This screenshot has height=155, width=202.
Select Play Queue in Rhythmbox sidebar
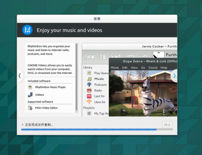click(x=101, y=73)
